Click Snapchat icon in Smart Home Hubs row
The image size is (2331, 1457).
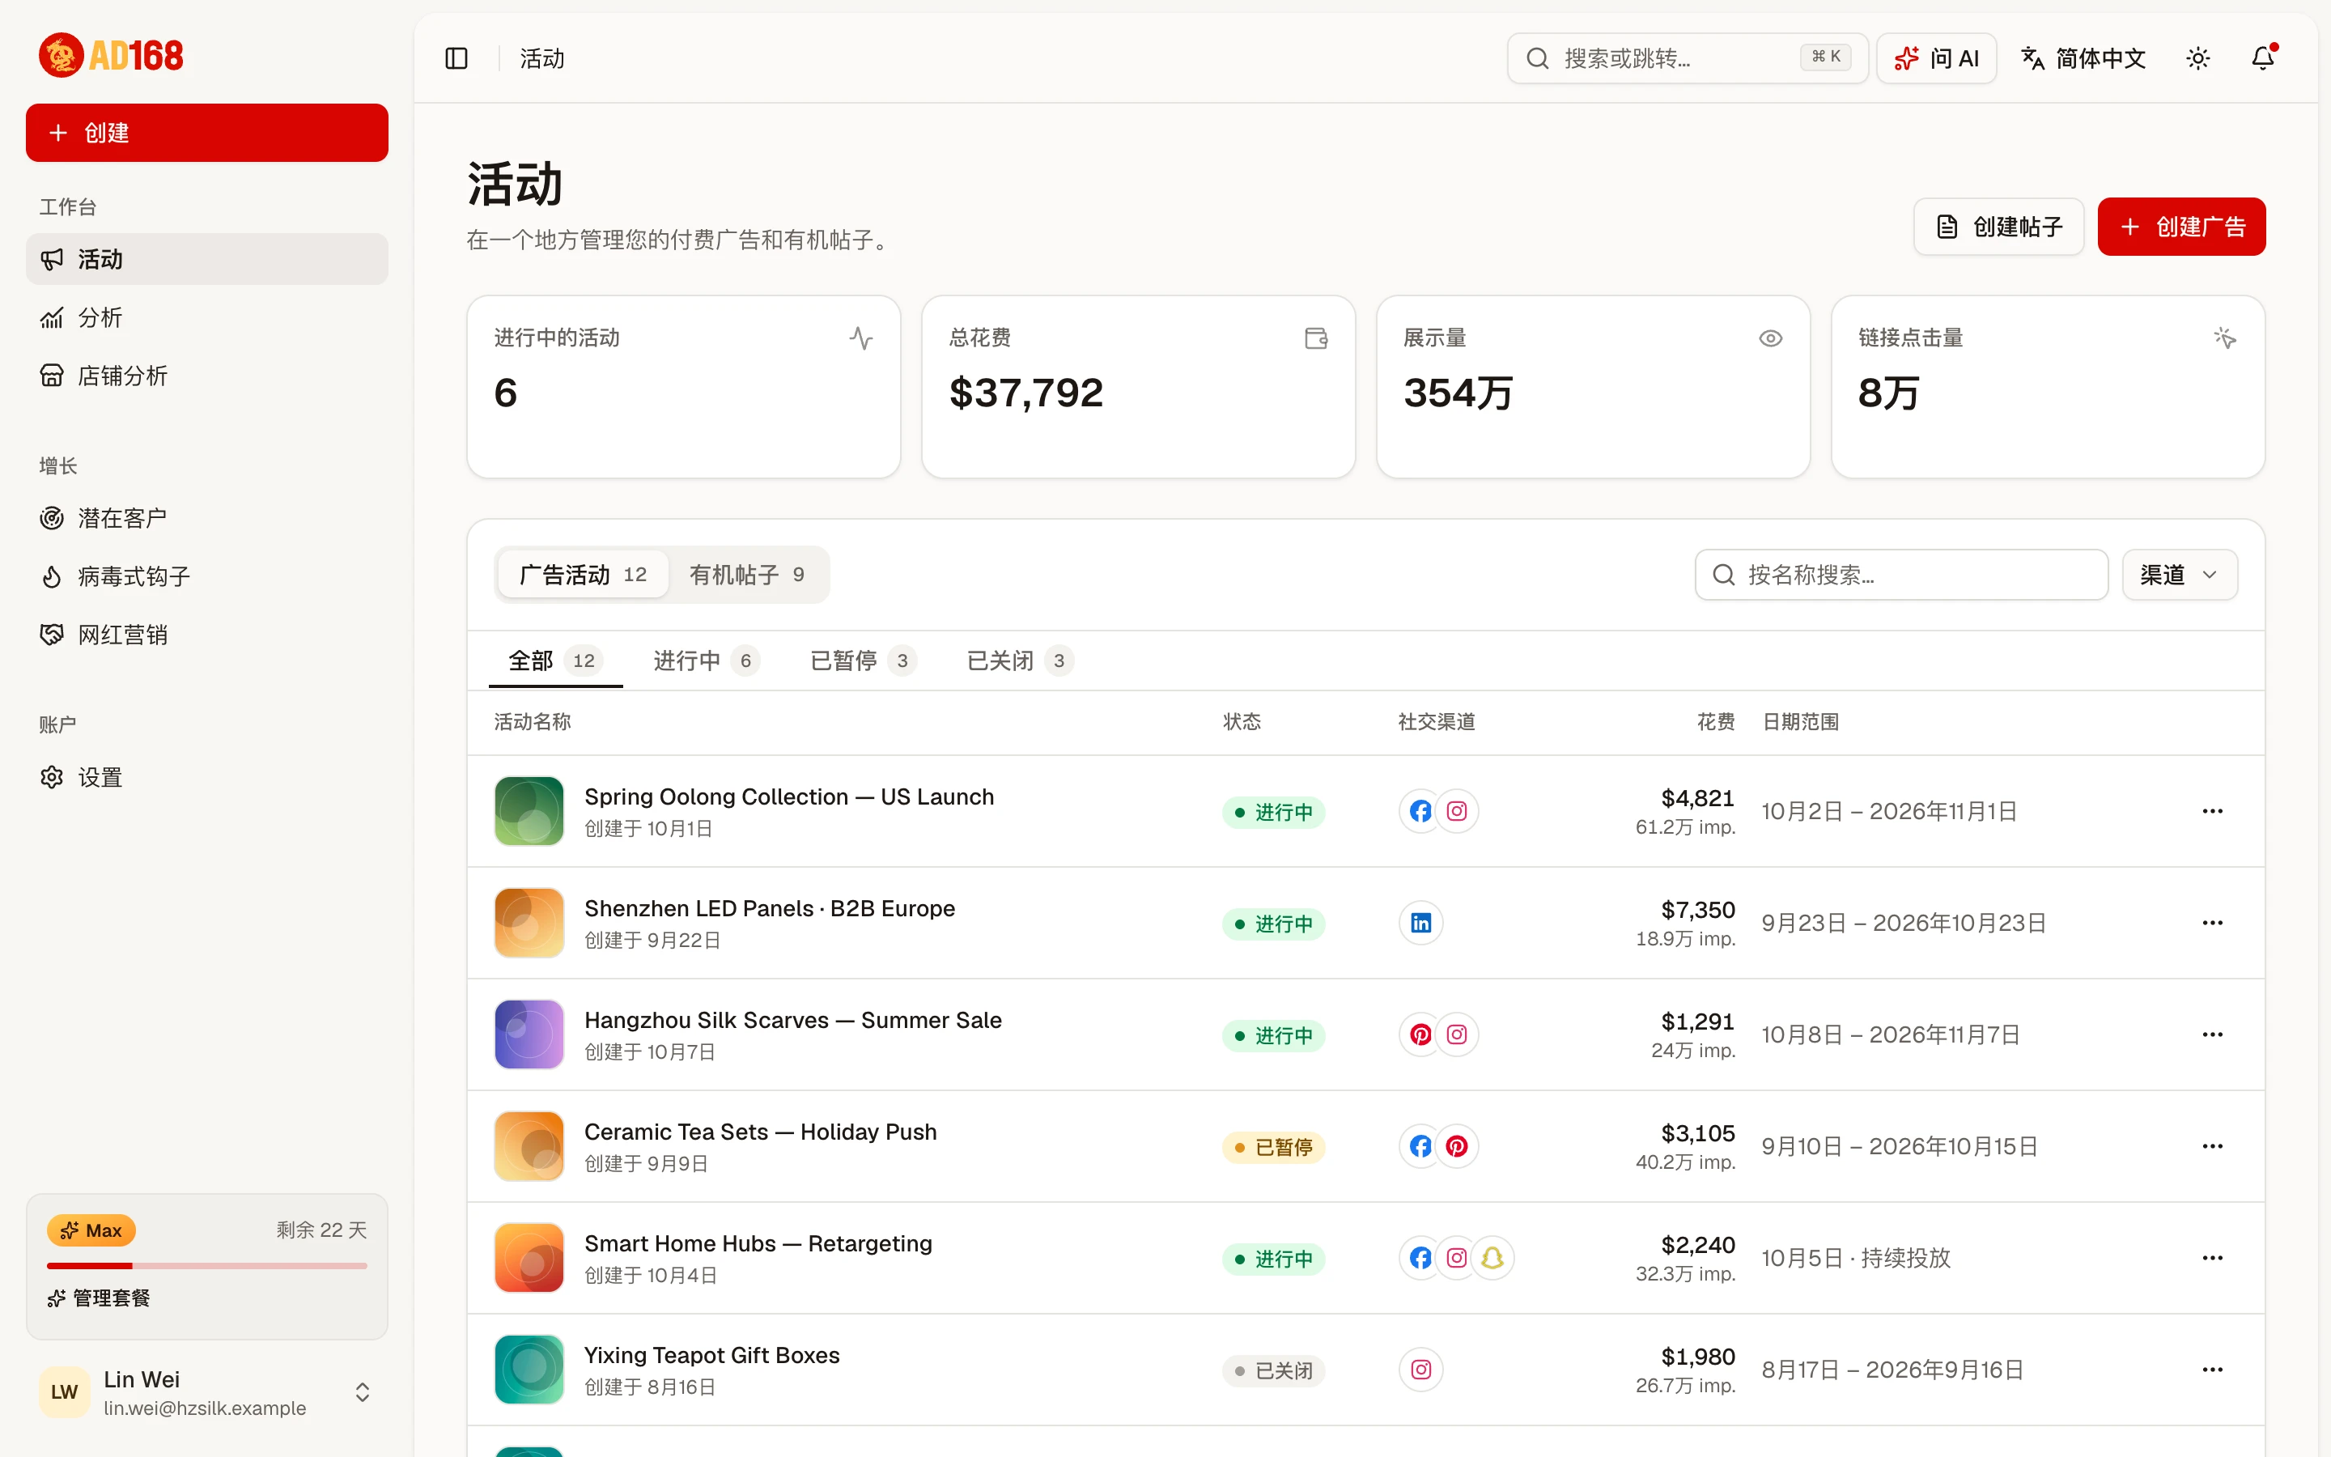click(x=1493, y=1259)
